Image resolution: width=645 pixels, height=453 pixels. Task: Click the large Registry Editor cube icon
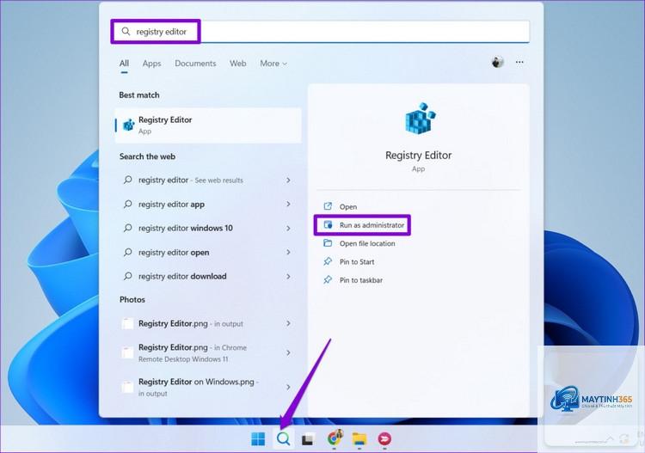420,119
